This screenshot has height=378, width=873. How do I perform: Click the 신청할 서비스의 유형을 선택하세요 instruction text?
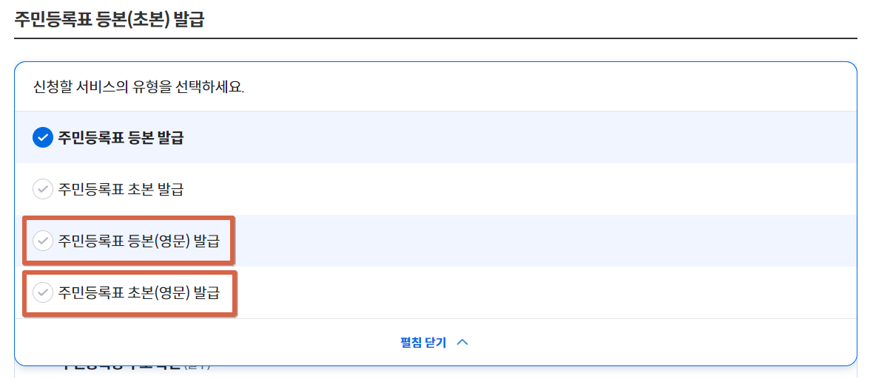(138, 88)
